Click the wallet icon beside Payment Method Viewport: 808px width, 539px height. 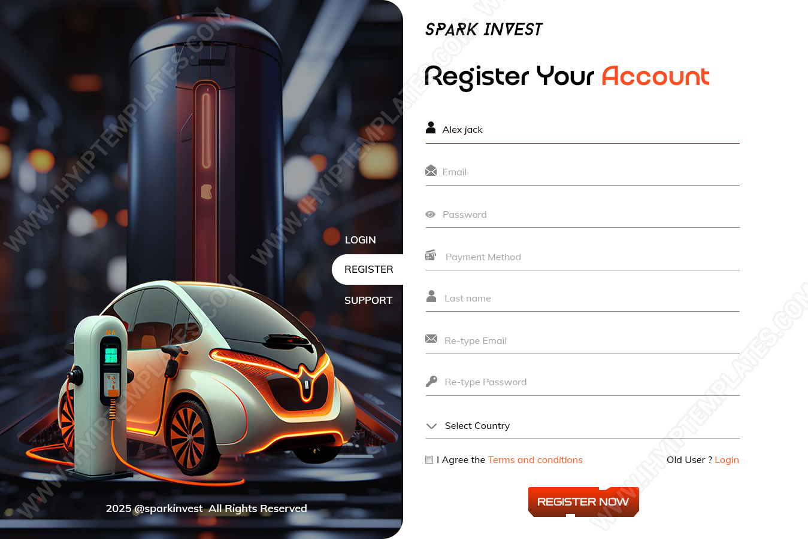click(x=431, y=255)
